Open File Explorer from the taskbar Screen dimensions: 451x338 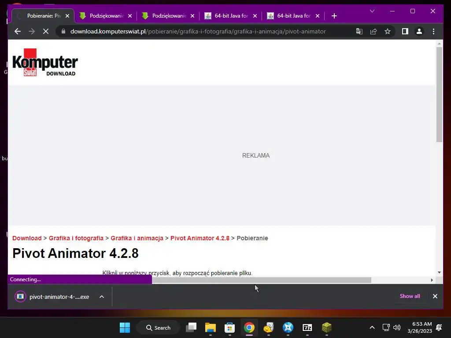210,327
